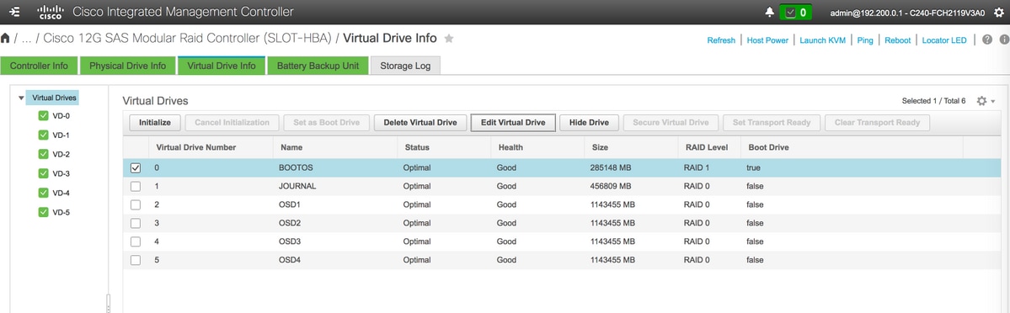The image size is (1010, 313).
Task: Check the JOURNAL row checkbox
Action: [136, 187]
